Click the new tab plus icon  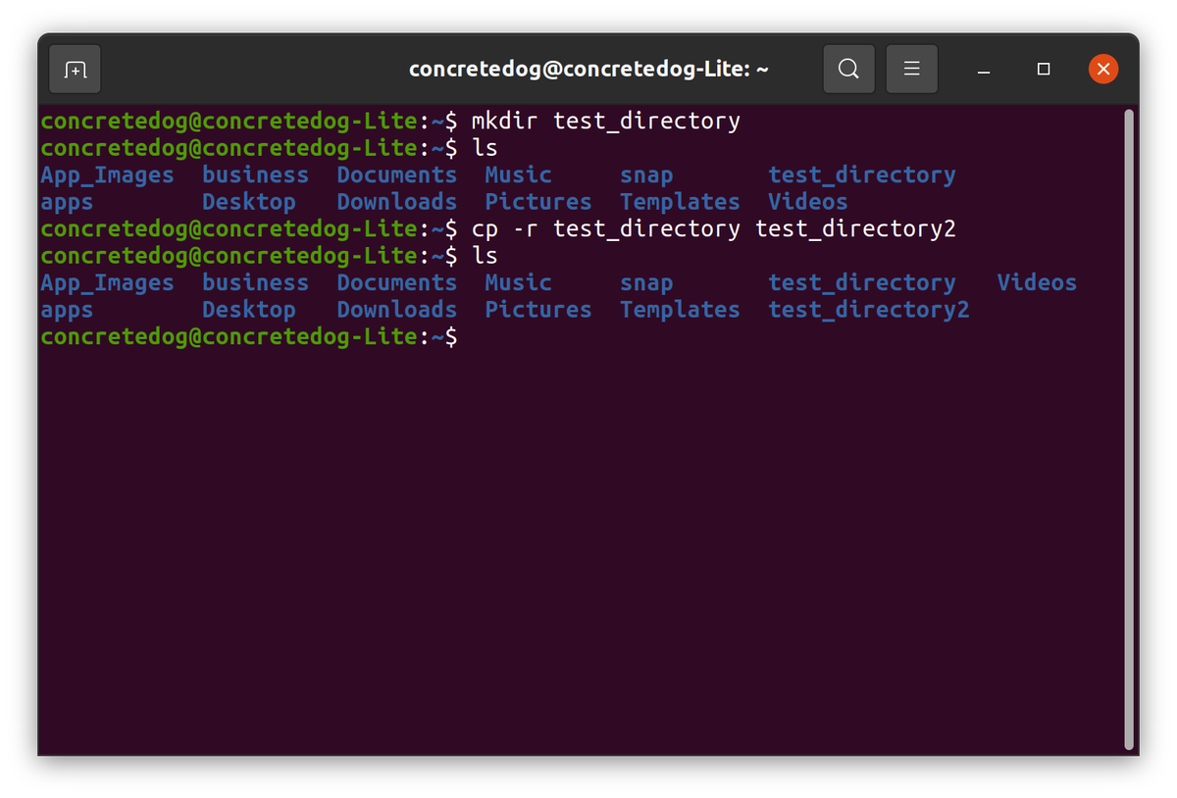(x=75, y=69)
